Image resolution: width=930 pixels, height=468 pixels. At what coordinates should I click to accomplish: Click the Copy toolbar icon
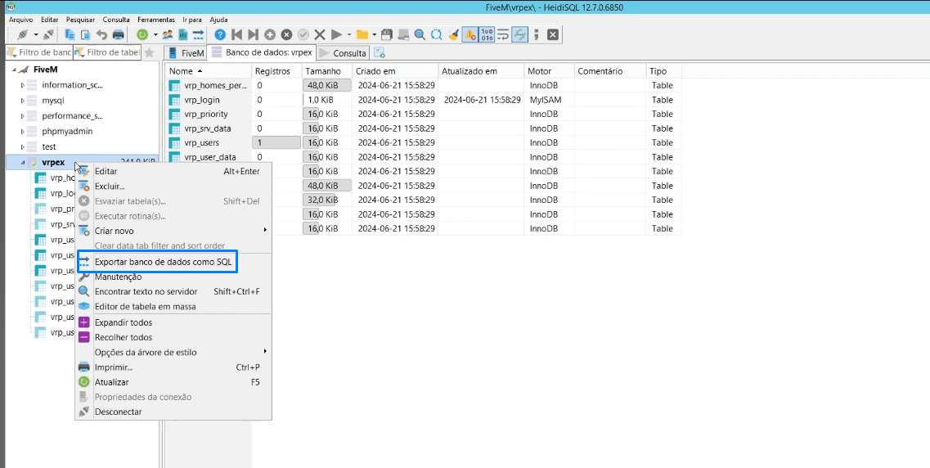(x=70, y=34)
